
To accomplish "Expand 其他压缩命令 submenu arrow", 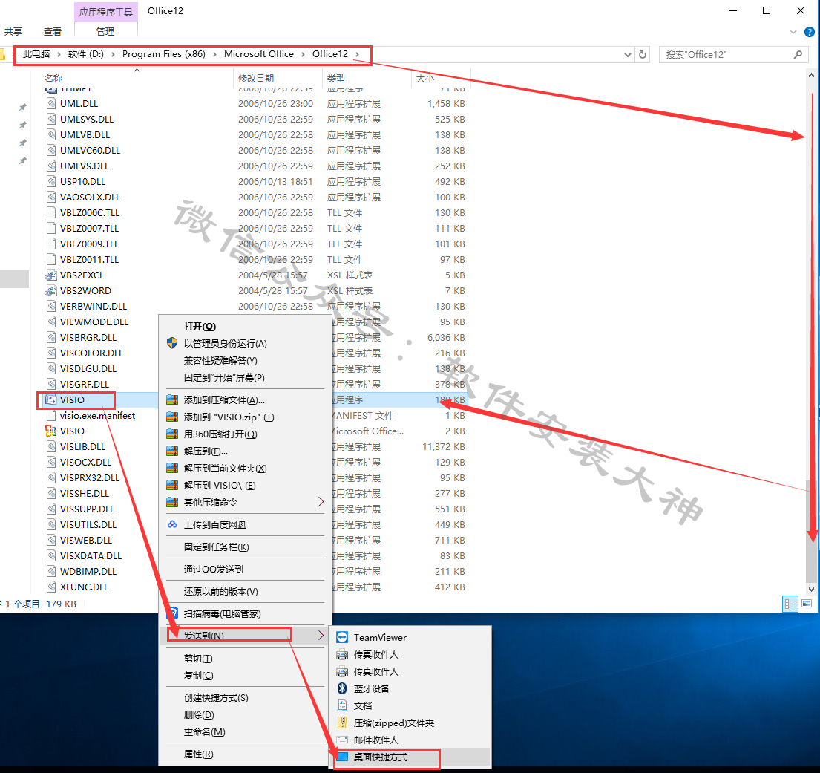I will [x=321, y=502].
